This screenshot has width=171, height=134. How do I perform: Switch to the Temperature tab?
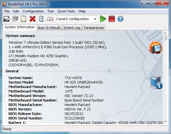[x=94, y=27]
